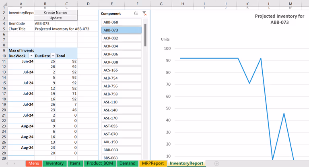
Task: Click the Component slicer header
Action: [x=111, y=14]
